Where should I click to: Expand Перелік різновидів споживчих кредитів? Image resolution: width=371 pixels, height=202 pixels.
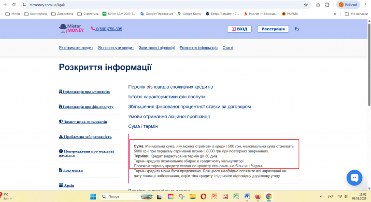tap(171, 87)
